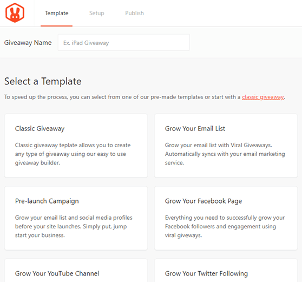302x282 pixels.
Task: Choose the Grow Your Facebook Page template
Action: point(226,218)
